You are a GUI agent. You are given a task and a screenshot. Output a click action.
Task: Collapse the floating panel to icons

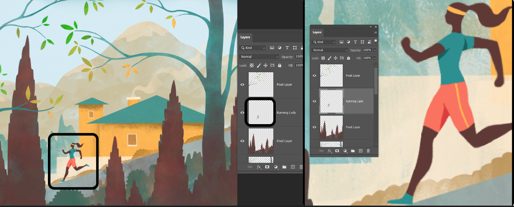(371, 27)
